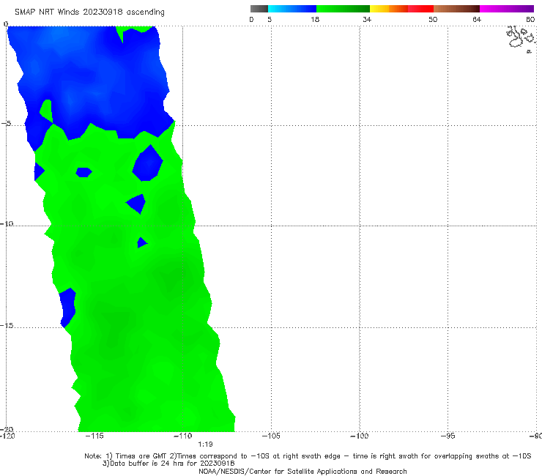Click the color bar label '5'
The width and height of the screenshot is (542, 476).
(270, 20)
